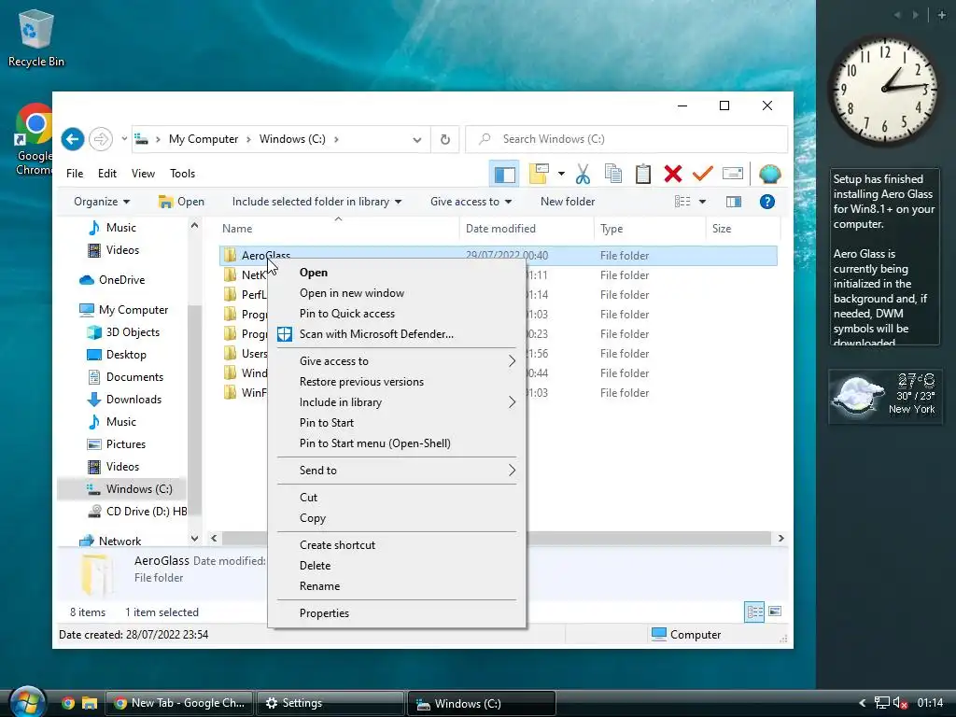Open the Windows Start orb

point(27,703)
